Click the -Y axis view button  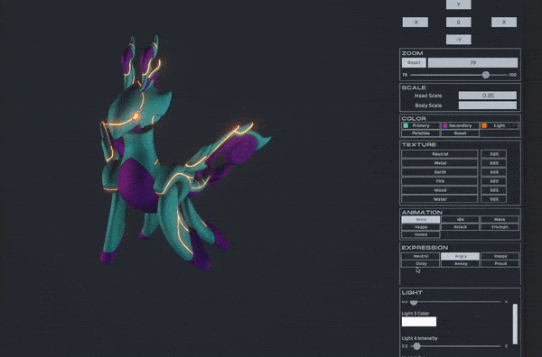[x=459, y=40]
